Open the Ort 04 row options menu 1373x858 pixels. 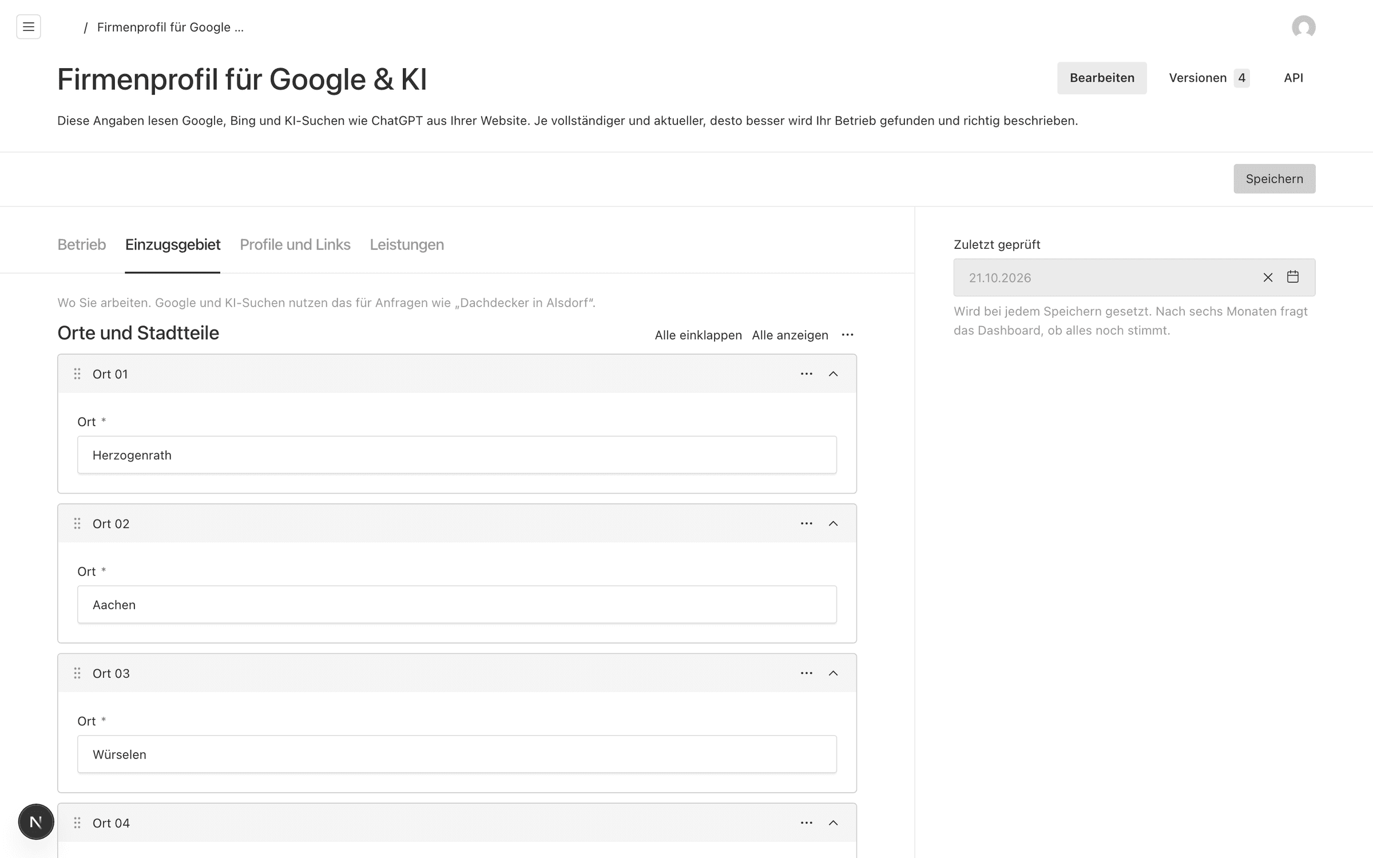point(807,823)
